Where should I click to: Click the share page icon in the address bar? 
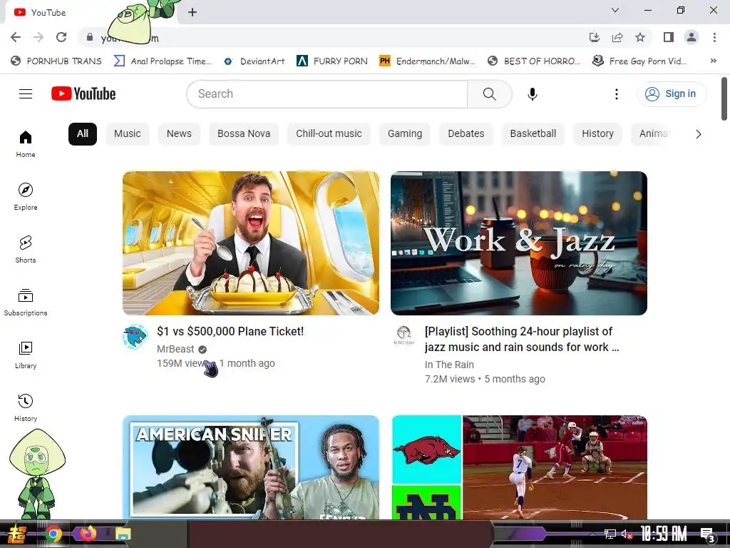click(x=617, y=37)
